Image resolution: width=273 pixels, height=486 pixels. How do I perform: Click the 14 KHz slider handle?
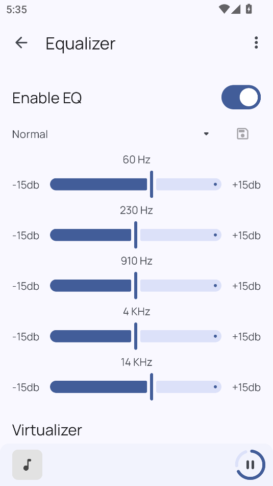pyautogui.click(x=152, y=387)
